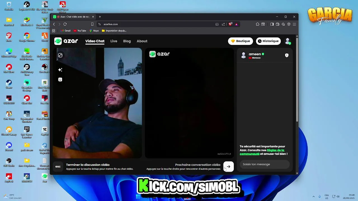Click the Windows Start button
Viewport: 358px width, 201px height.
[138, 197]
